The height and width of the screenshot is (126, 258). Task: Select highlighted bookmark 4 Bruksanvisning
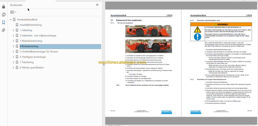pos(60,46)
